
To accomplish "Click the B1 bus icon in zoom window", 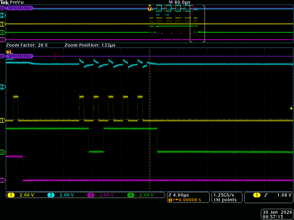I will [3, 56].
